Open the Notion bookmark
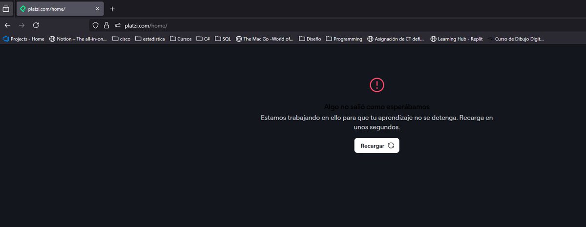This screenshot has width=586, height=227. [78, 39]
